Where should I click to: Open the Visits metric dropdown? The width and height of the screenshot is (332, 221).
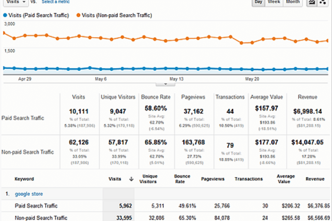16,2
